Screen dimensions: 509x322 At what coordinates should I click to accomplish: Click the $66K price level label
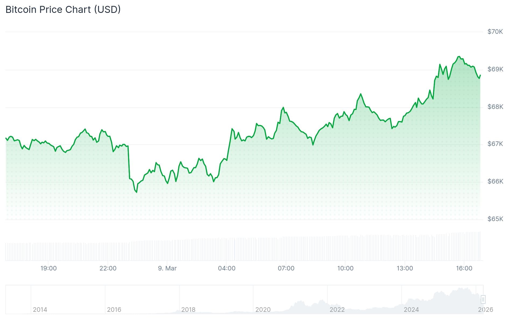pyautogui.click(x=495, y=181)
